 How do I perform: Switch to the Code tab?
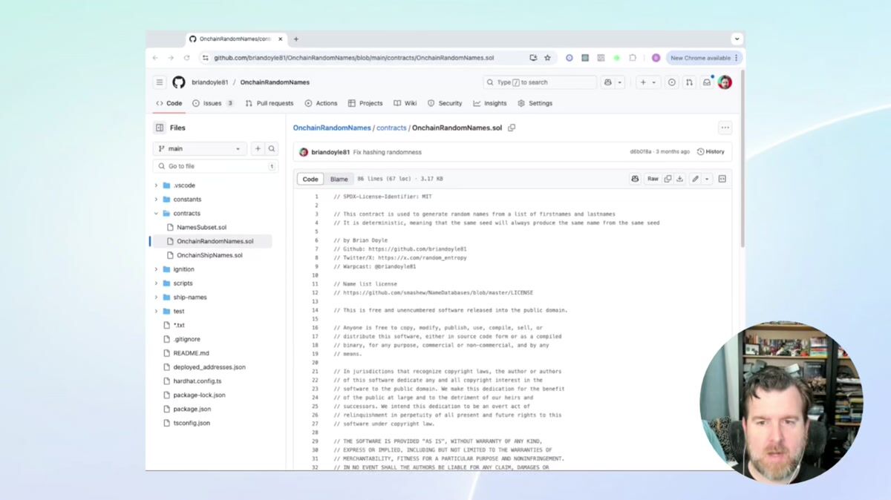click(169, 103)
